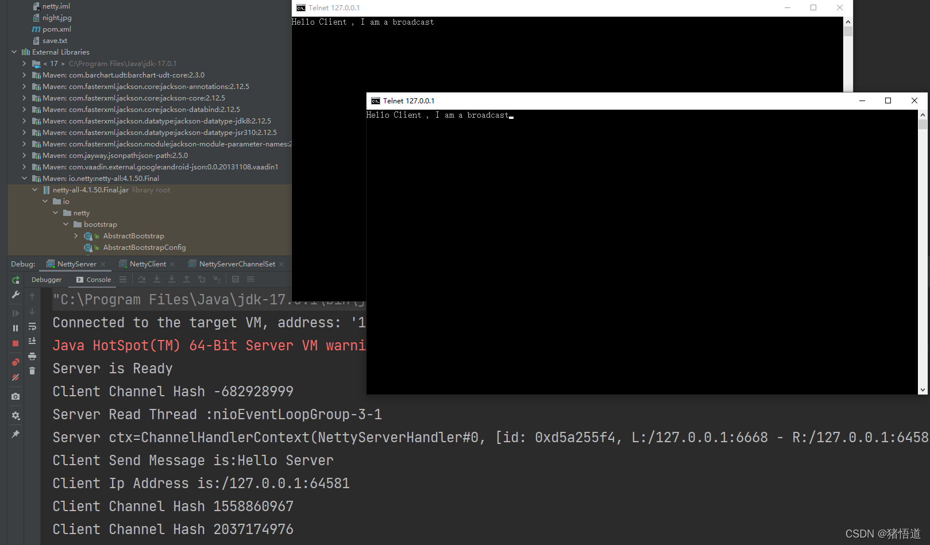This screenshot has height=545, width=930.
Task: Pause the running program
Action: 16,328
